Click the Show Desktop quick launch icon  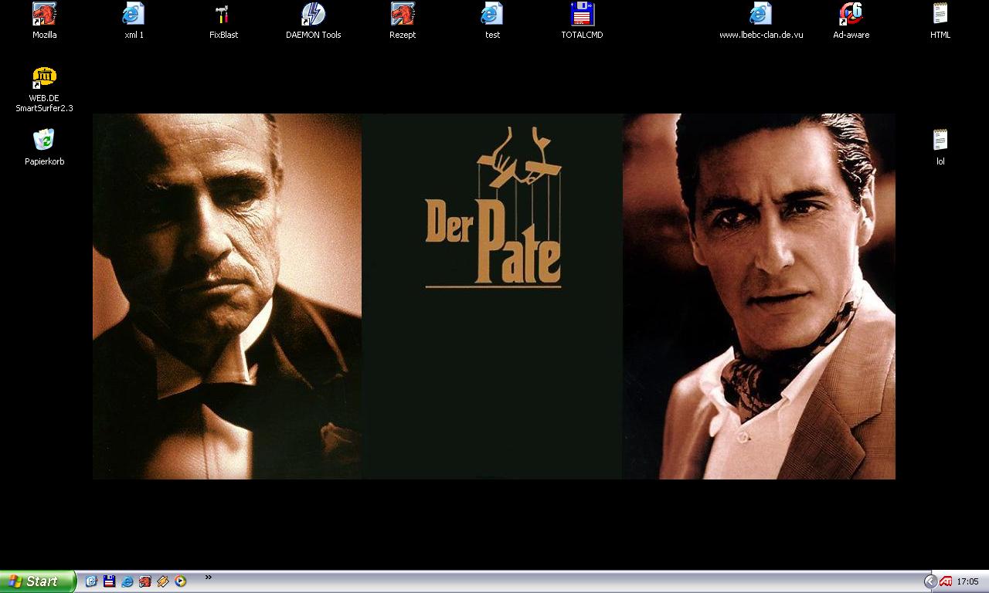coord(91,581)
